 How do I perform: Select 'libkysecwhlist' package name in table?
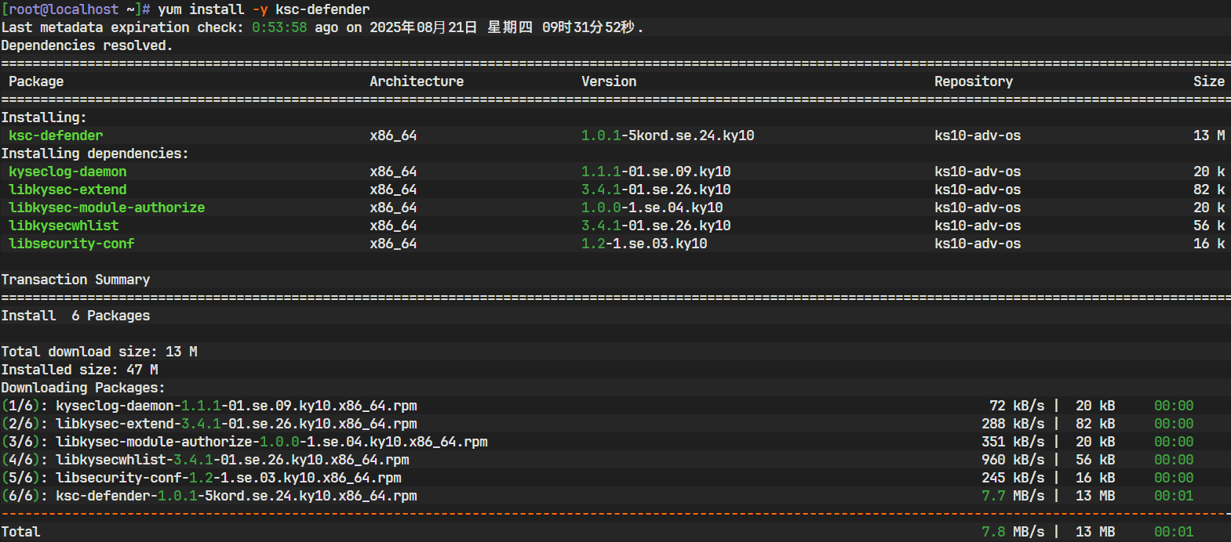[x=64, y=226]
